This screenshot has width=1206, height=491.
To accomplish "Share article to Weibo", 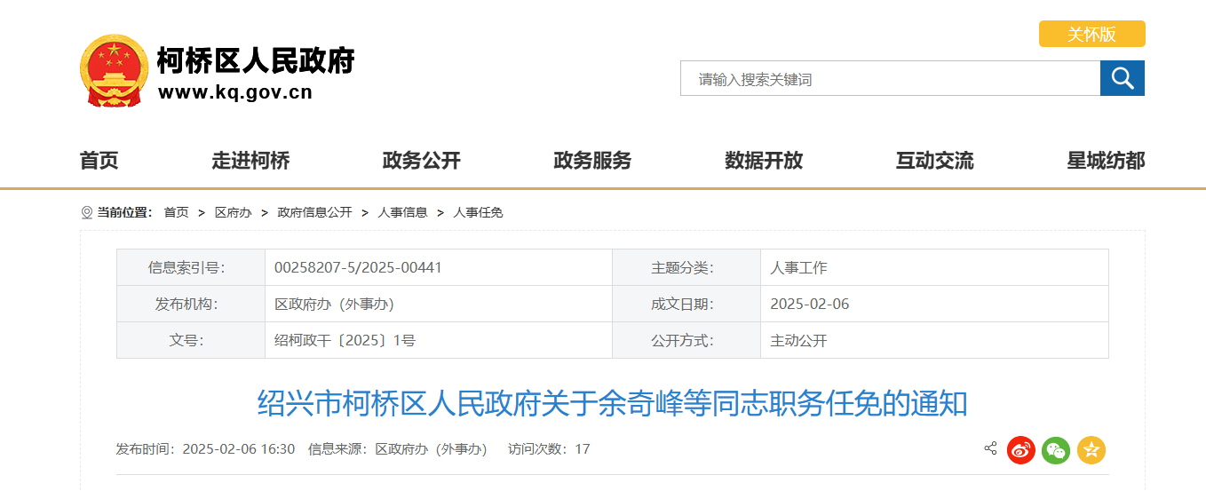I will pyautogui.click(x=1021, y=450).
